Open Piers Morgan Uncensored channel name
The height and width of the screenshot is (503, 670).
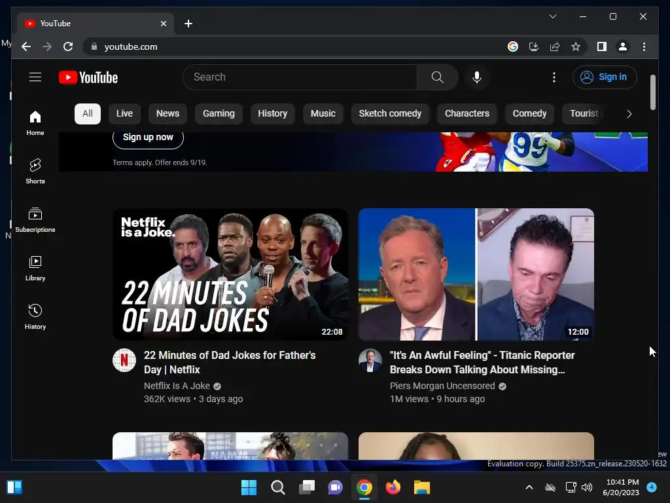tap(442, 386)
